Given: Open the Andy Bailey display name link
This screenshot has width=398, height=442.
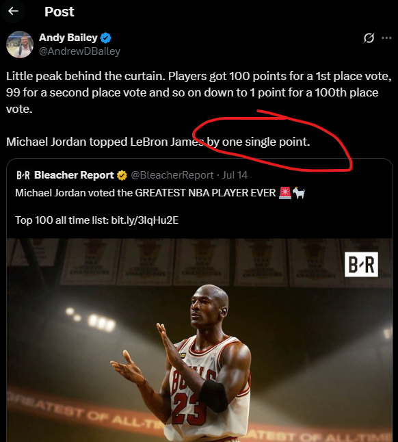Looking at the screenshot, I should click(x=68, y=38).
